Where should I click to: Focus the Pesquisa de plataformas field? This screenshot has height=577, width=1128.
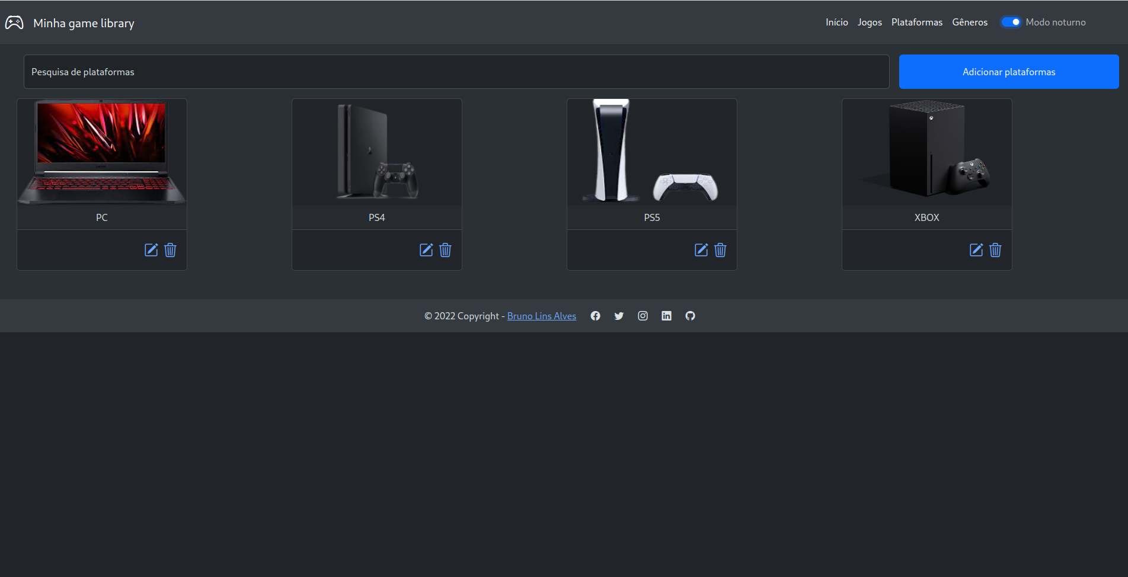click(456, 72)
